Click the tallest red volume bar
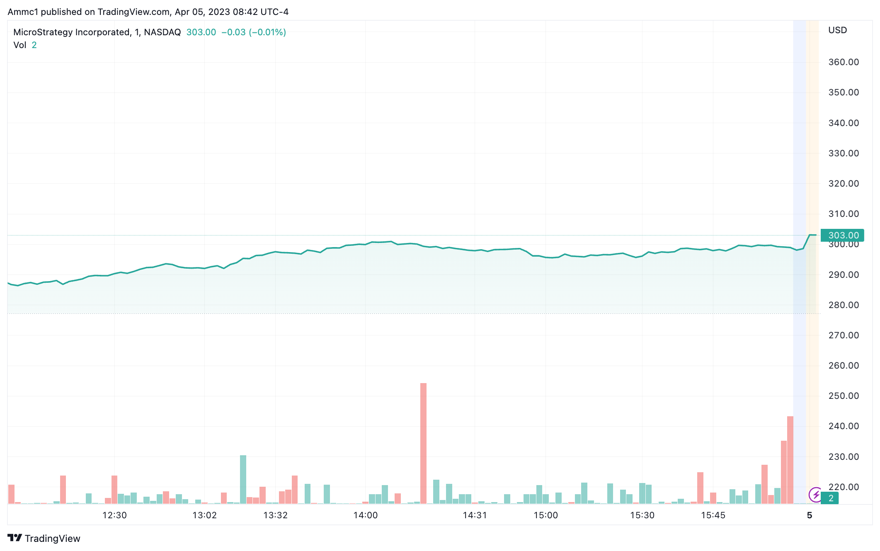This screenshot has width=880, height=551. (423, 444)
